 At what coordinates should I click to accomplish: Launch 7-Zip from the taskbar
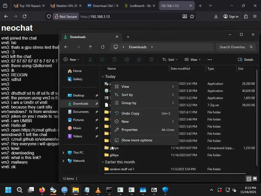(154, 190)
